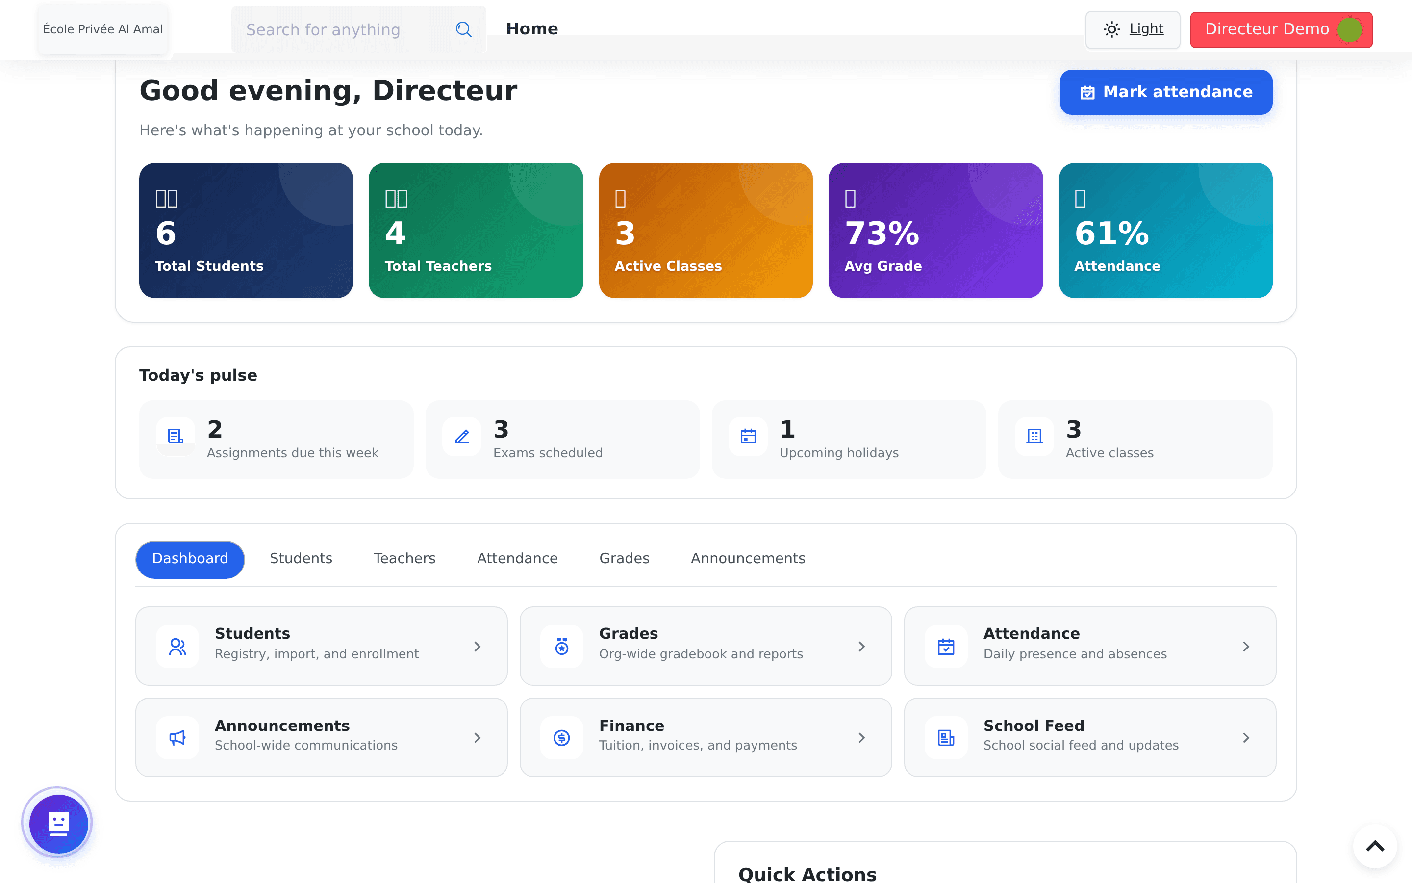Click the Search for anything field
The image size is (1412, 883).
(358, 29)
